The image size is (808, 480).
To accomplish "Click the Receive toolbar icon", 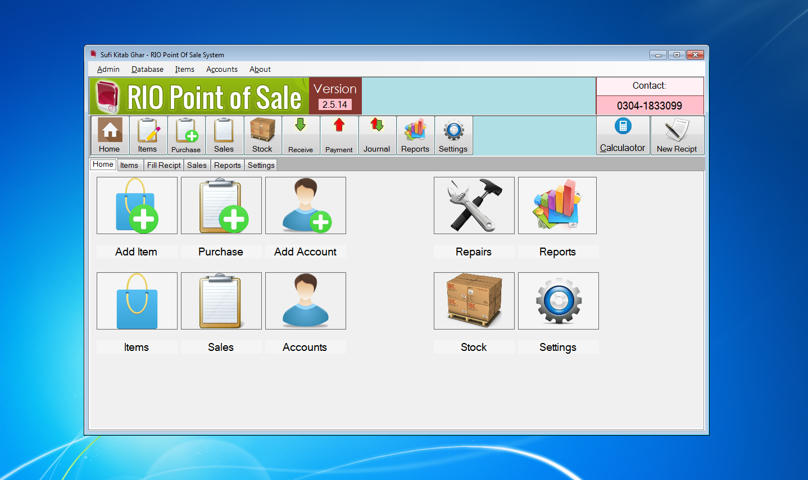I will (x=301, y=135).
